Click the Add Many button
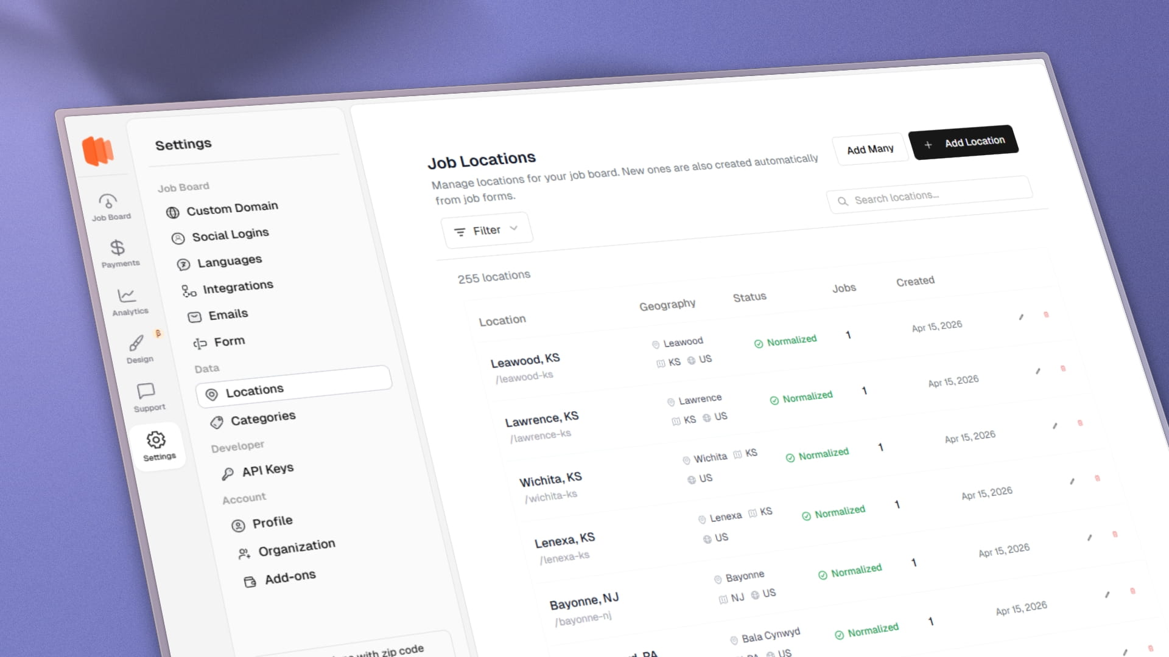1169x657 pixels. pyautogui.click(x=870, y=149)
